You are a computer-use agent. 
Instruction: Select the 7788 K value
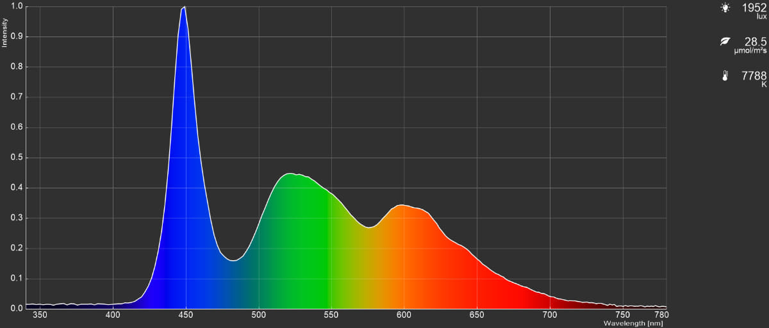coord(754,76)
